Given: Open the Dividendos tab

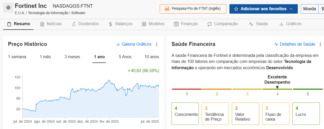Looking at the screenshot, I should pos(85,24).
